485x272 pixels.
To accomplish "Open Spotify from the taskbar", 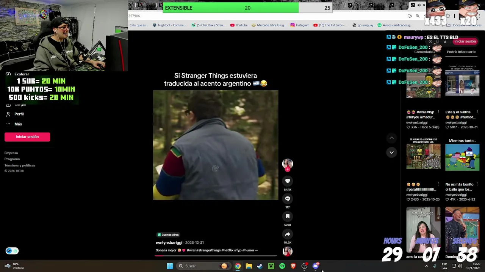I will 282,266.
